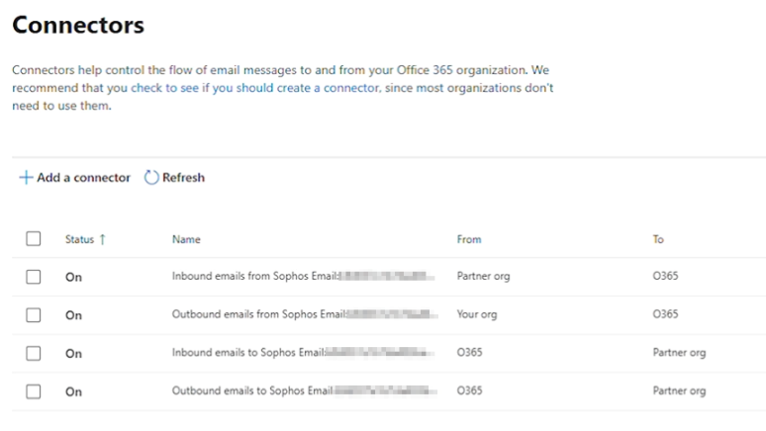The width and height of the screenshot is (766, 431).
Task: Mark the Outbound emails to Sophos checkbox
Action: (34, 391)
